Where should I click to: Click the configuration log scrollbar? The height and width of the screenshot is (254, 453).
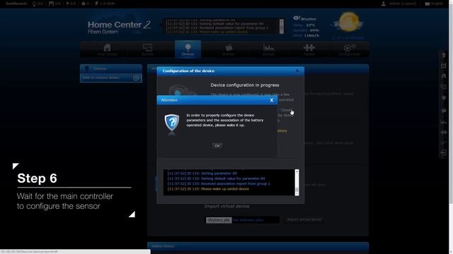[297, 183]
